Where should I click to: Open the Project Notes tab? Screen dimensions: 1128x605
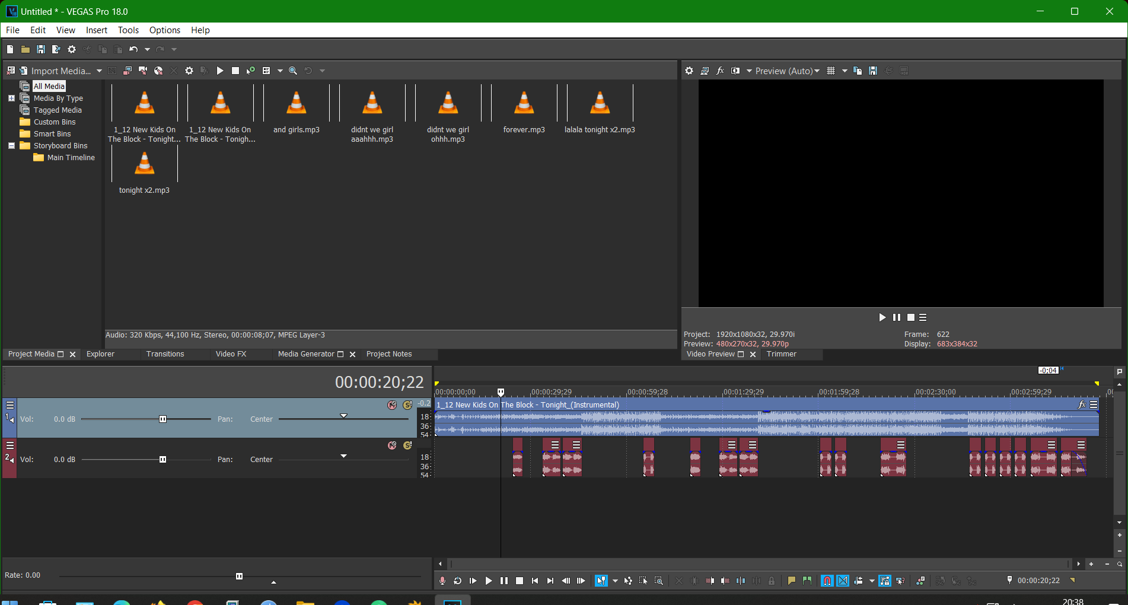coord(389,354)
